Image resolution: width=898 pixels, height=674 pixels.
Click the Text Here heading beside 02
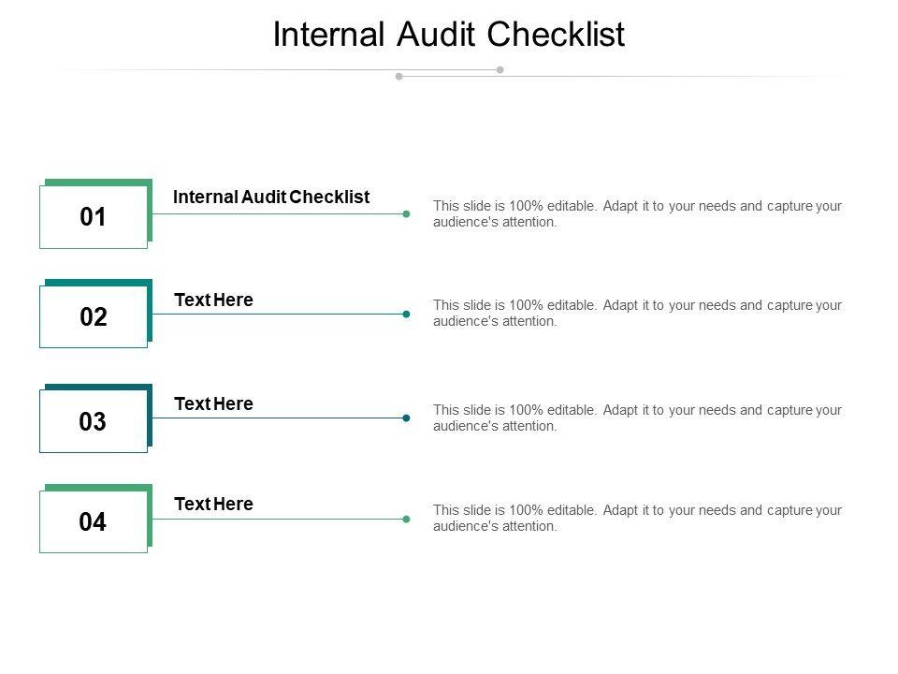213,300
